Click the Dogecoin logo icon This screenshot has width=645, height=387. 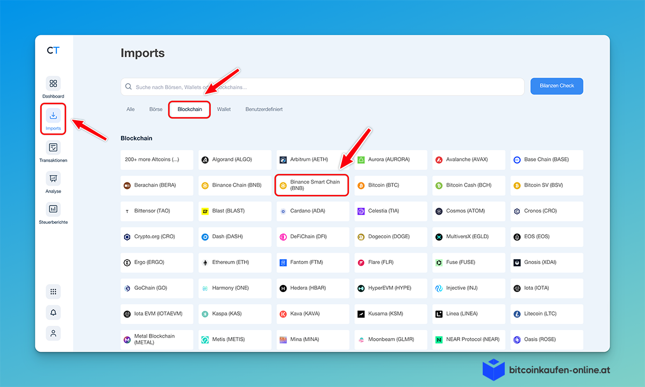click(x=361, y=237)
